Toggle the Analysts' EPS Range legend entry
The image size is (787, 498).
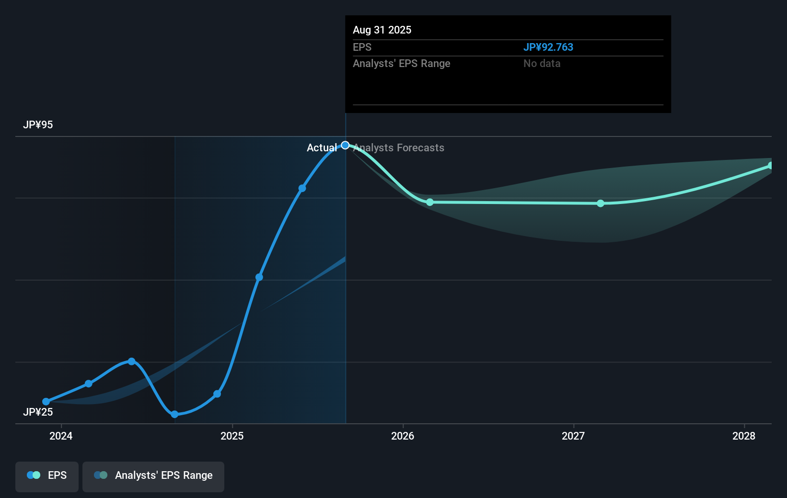click(153, 475)
